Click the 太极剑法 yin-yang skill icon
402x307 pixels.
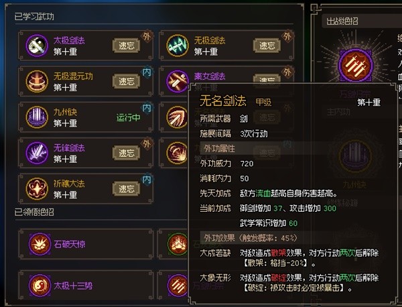[37, 46]
